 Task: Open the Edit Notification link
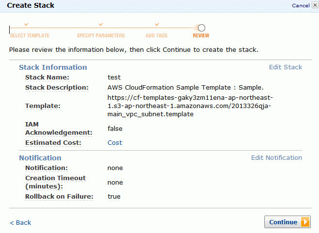click(276, 157)
